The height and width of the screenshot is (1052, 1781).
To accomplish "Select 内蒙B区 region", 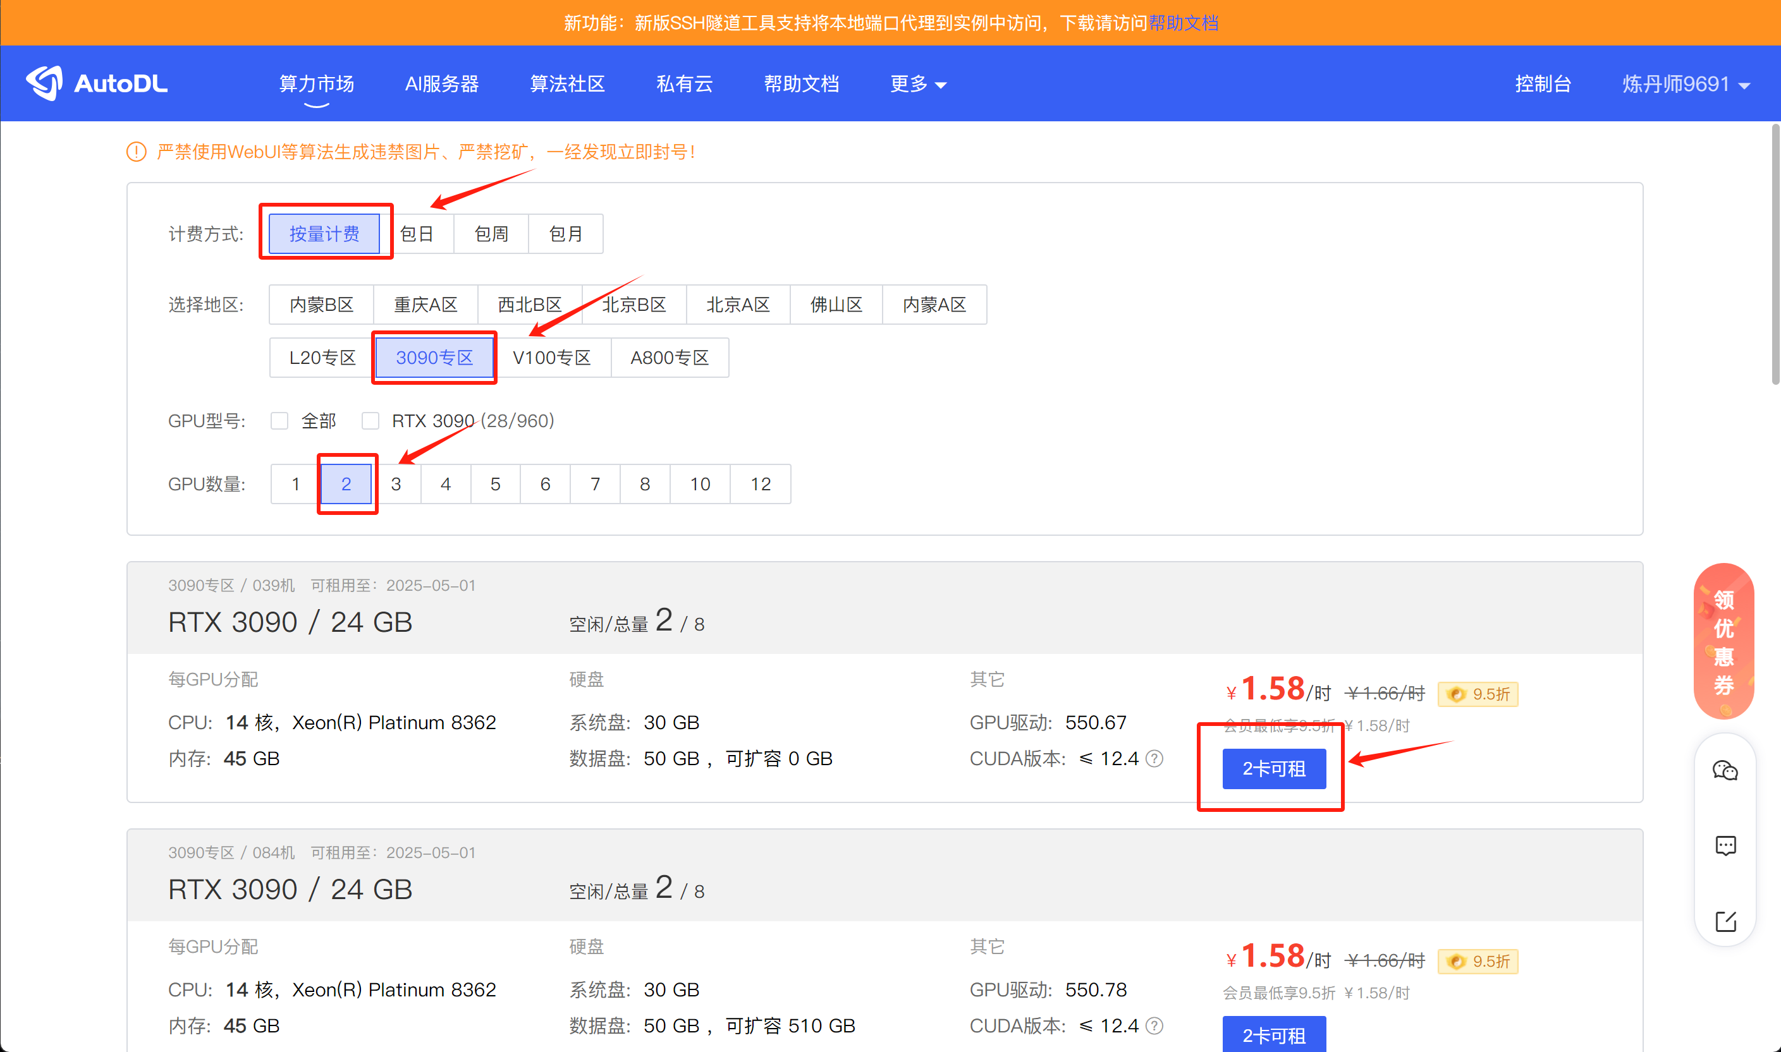I will [x=321, y=305].
